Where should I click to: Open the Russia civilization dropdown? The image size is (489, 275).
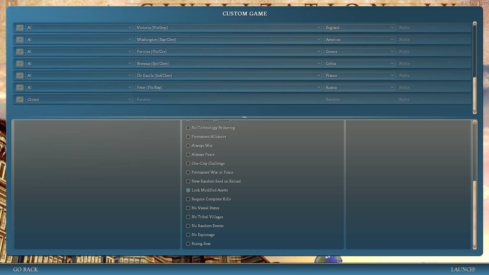pos(359,87)
